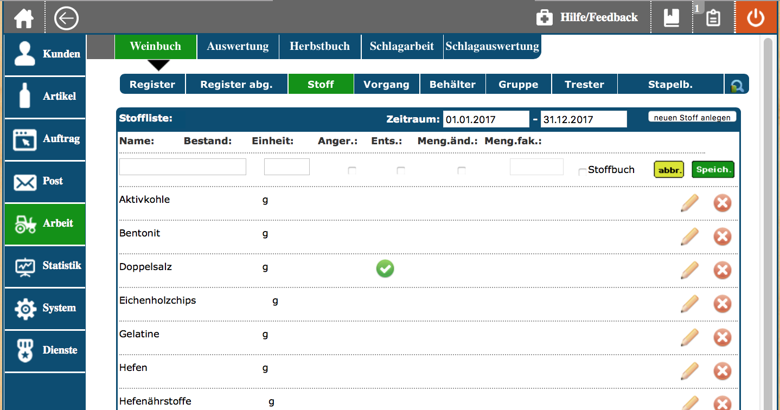The image size is (780, 410).
Task: Edit the Aktivkohle entry with pencil
Action: (689, 203)
